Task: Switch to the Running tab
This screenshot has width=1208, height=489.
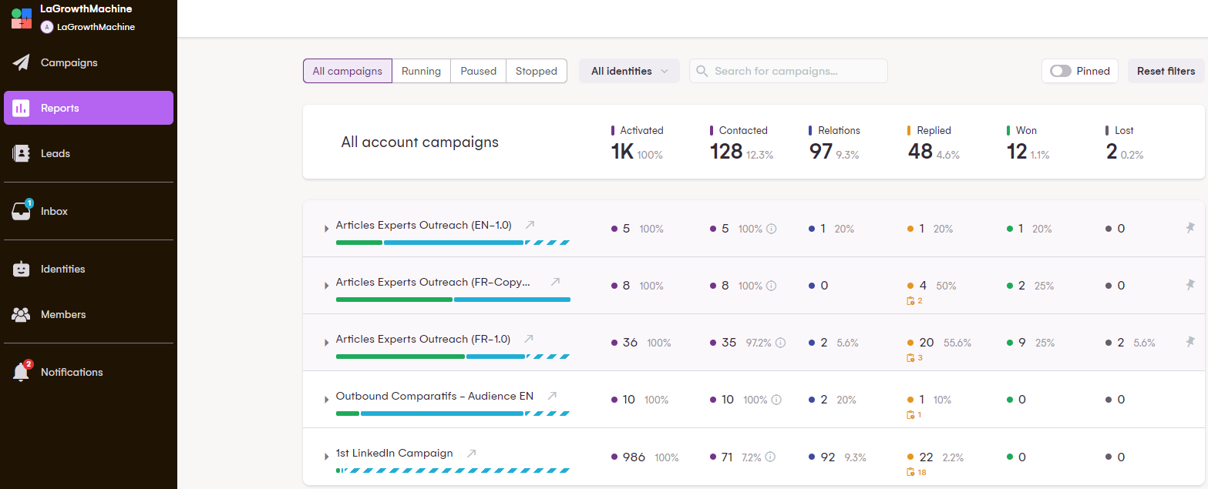Action: 421,71
